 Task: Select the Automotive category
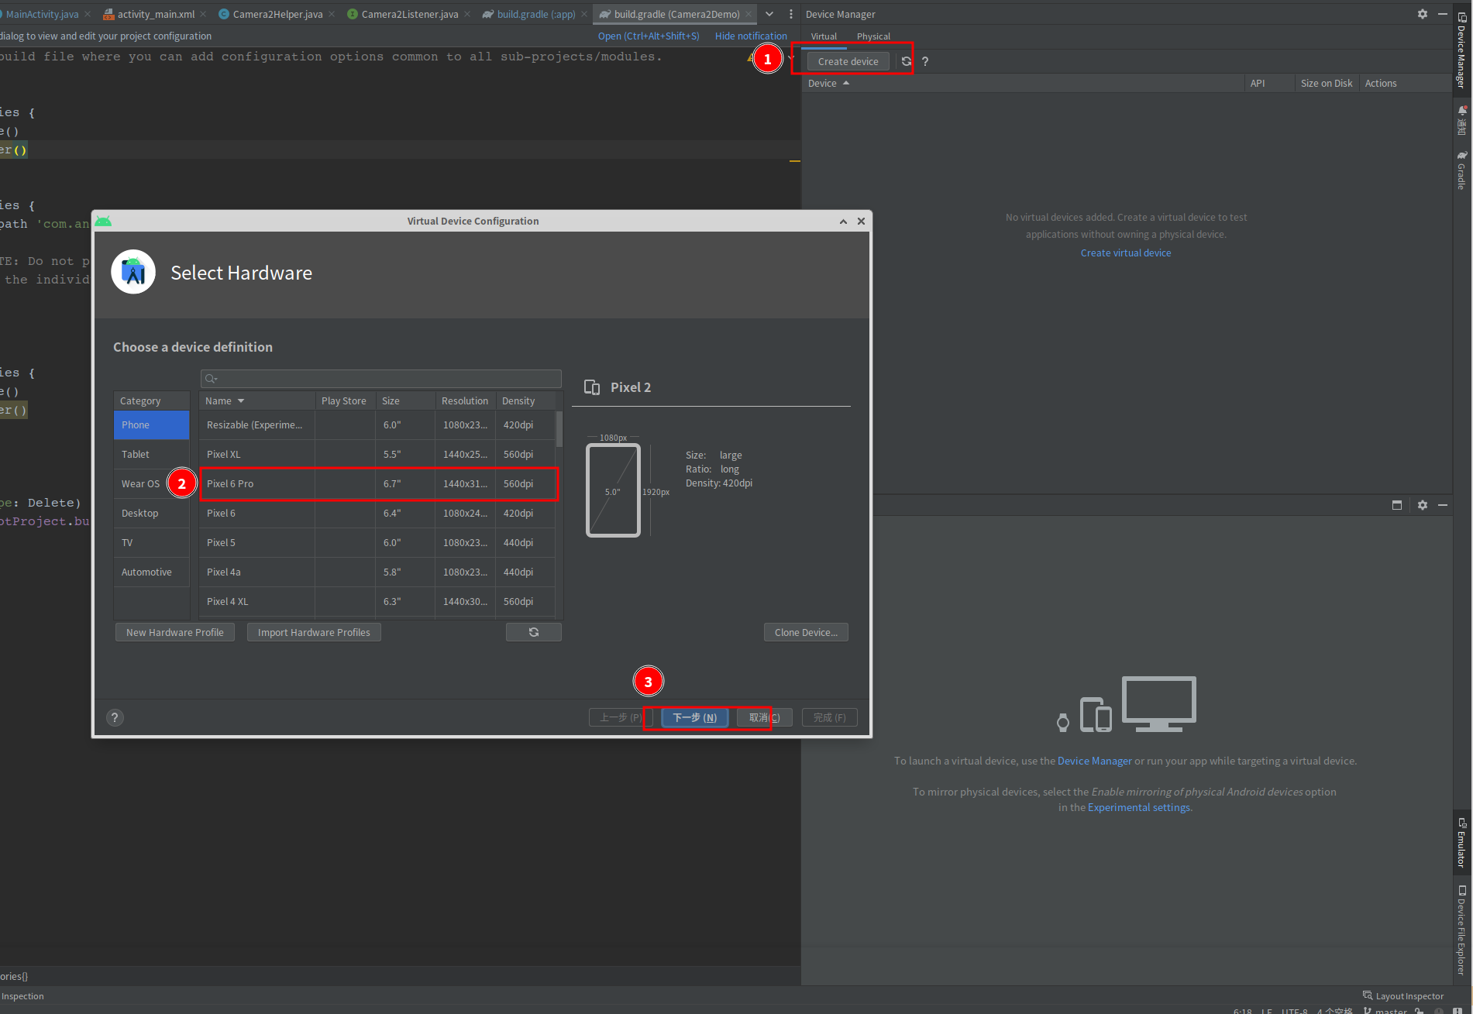152,572
